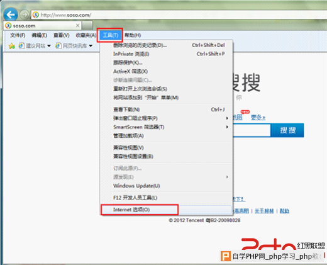Viewport: 327px width, 265px height.
Task: Click the blue Back arrow button
Action: 11,14
